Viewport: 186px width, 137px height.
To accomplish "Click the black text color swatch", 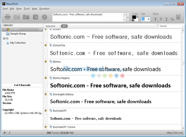I will (134, 17).
